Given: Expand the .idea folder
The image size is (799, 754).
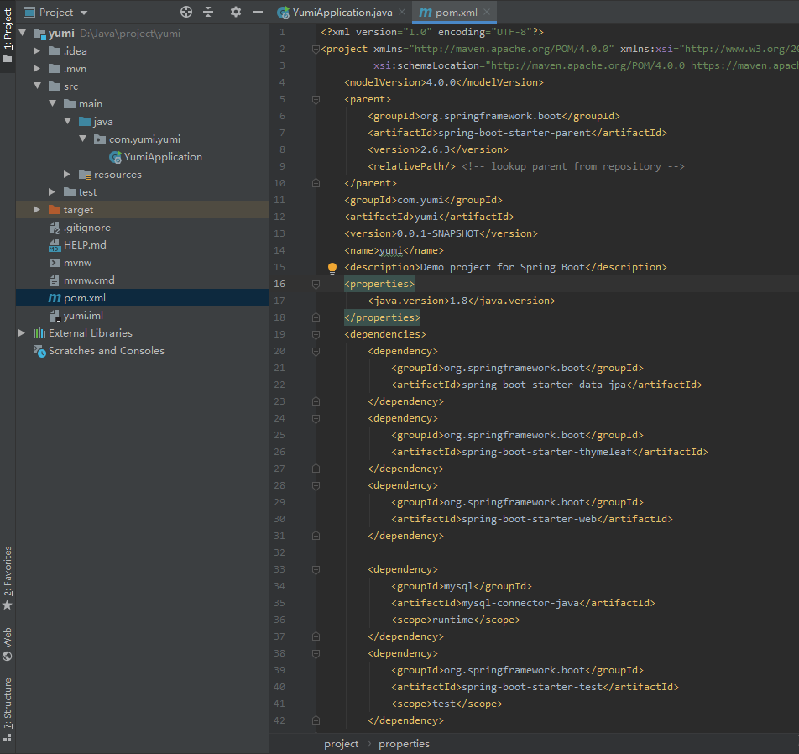Looking at the screenshot, I should [x=37, y=51].
